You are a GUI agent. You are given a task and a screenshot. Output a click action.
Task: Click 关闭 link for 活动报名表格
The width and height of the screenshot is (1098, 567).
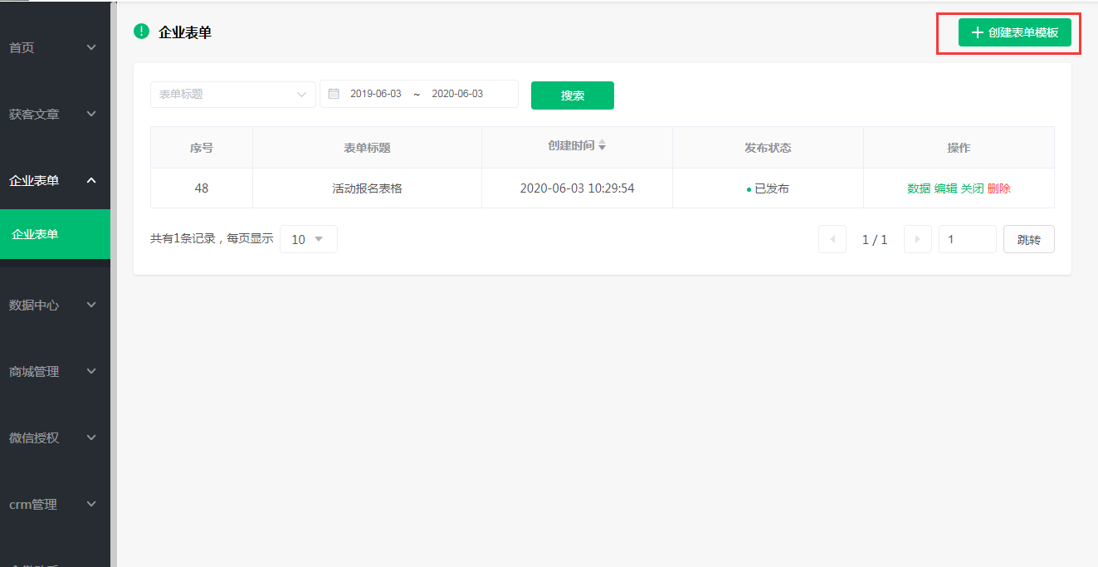972,188
